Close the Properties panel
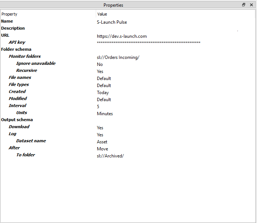 [251, 5]
